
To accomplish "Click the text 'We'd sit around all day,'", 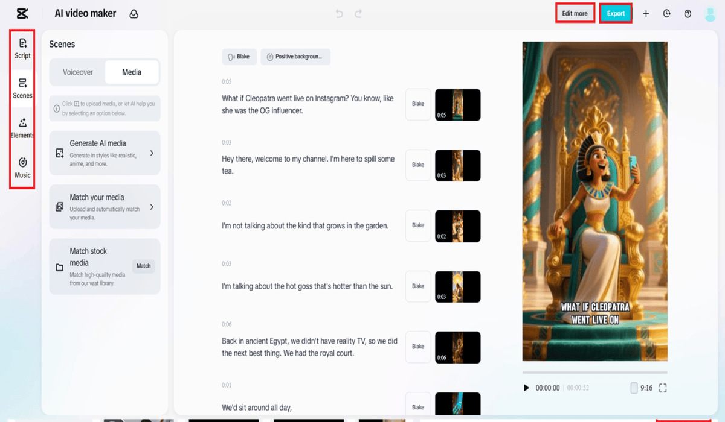I will tap(257, 408).
